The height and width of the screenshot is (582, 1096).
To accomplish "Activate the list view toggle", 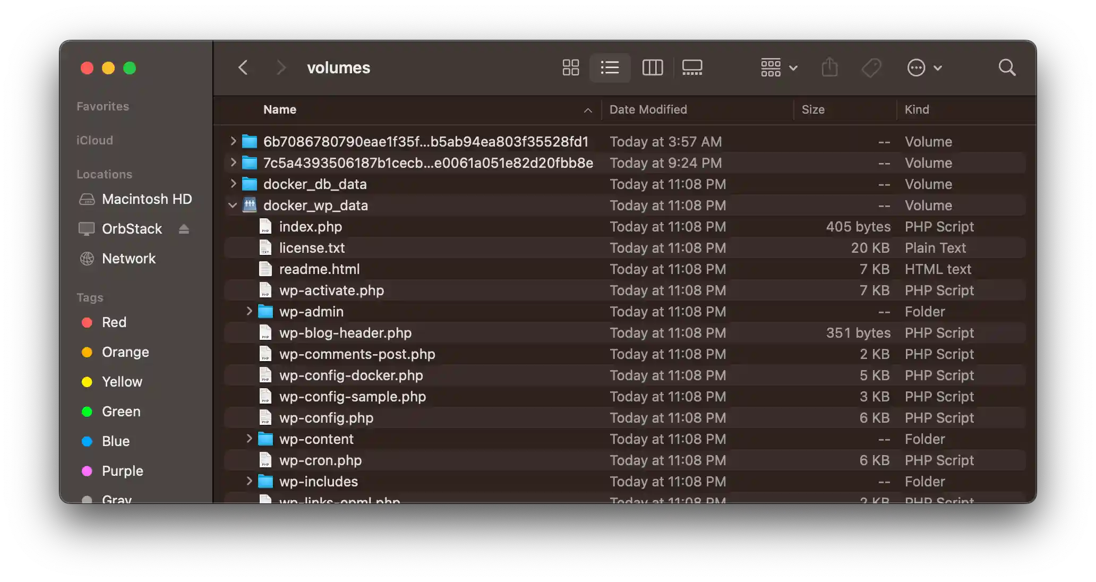I will tap(610, 67).
